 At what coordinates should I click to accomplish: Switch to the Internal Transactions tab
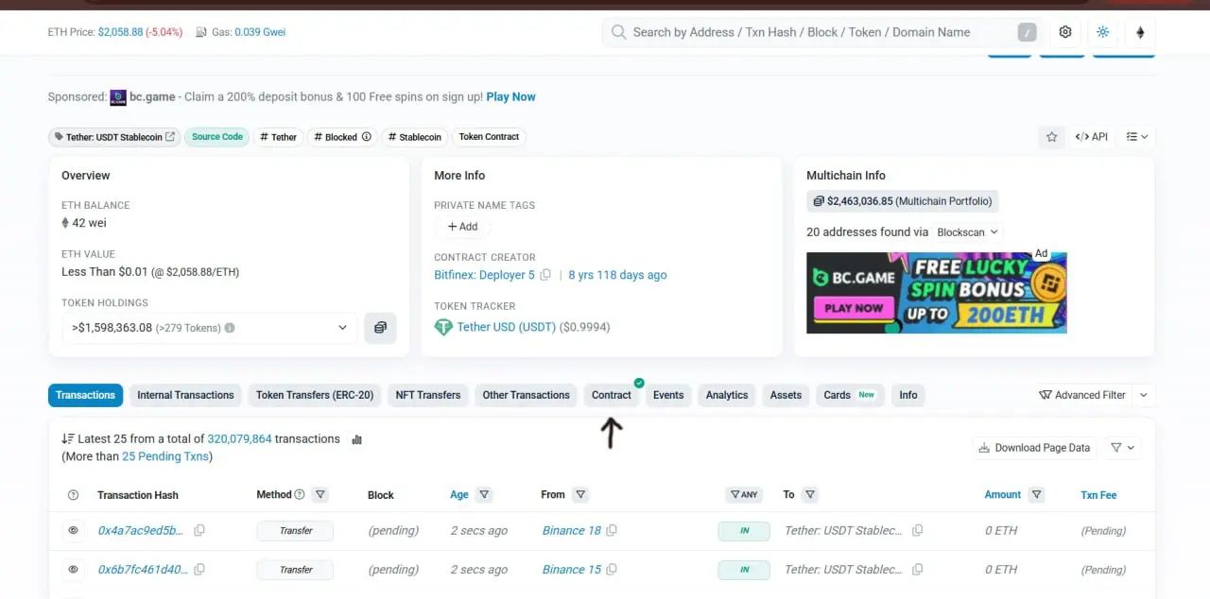[185, 395]
